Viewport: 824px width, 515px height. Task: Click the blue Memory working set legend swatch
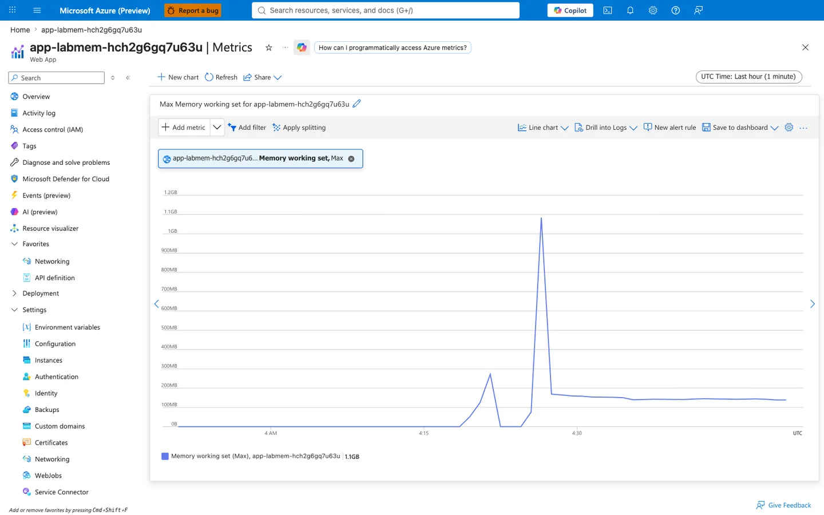point(165,457)
